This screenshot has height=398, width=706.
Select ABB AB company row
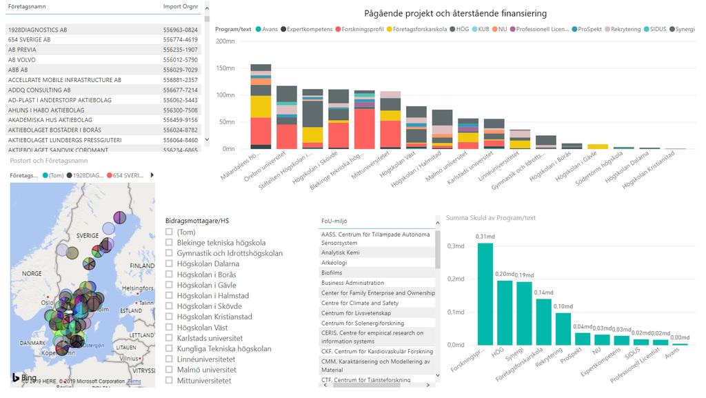103,70
